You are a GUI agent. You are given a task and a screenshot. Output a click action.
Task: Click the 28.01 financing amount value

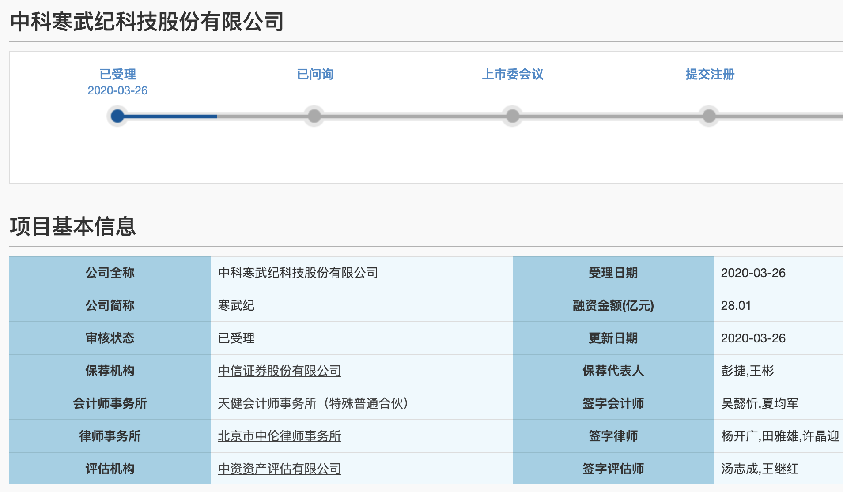click(736, 305)
